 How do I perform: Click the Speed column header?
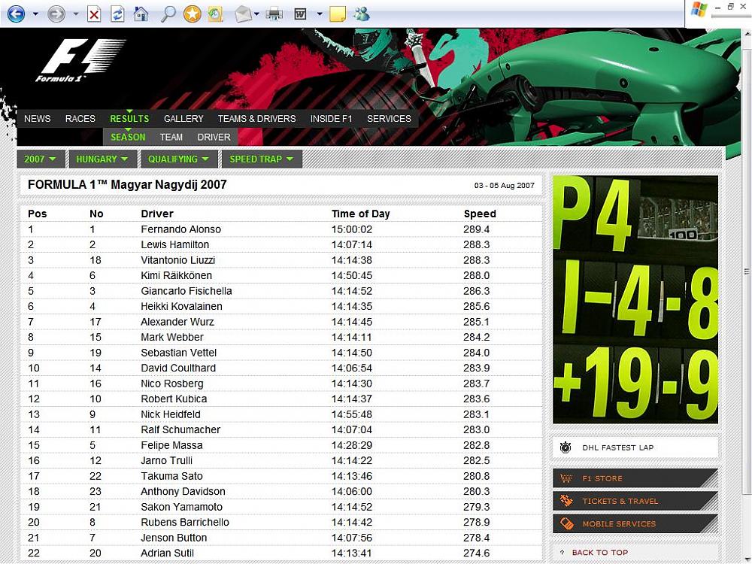point(480,214)
